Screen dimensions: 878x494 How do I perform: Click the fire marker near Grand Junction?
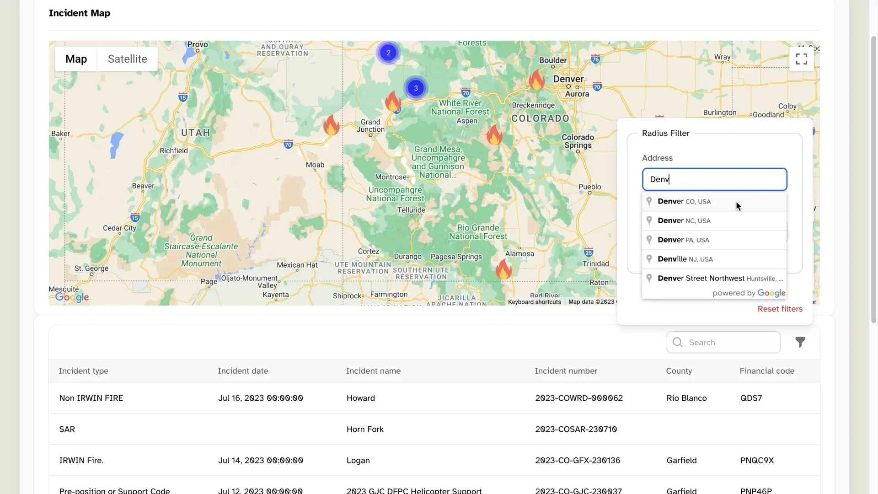point(393,102)
